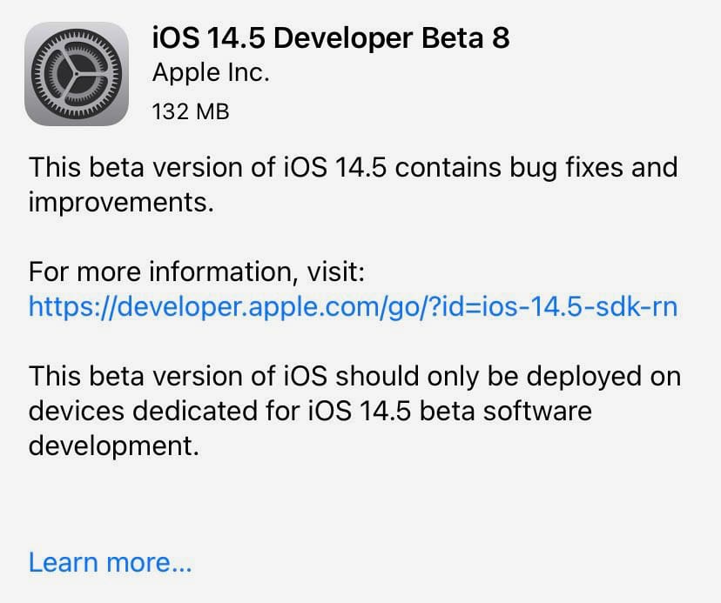Tap the iOS update gear icon
The image size is (721, 603).
[78, 73]
